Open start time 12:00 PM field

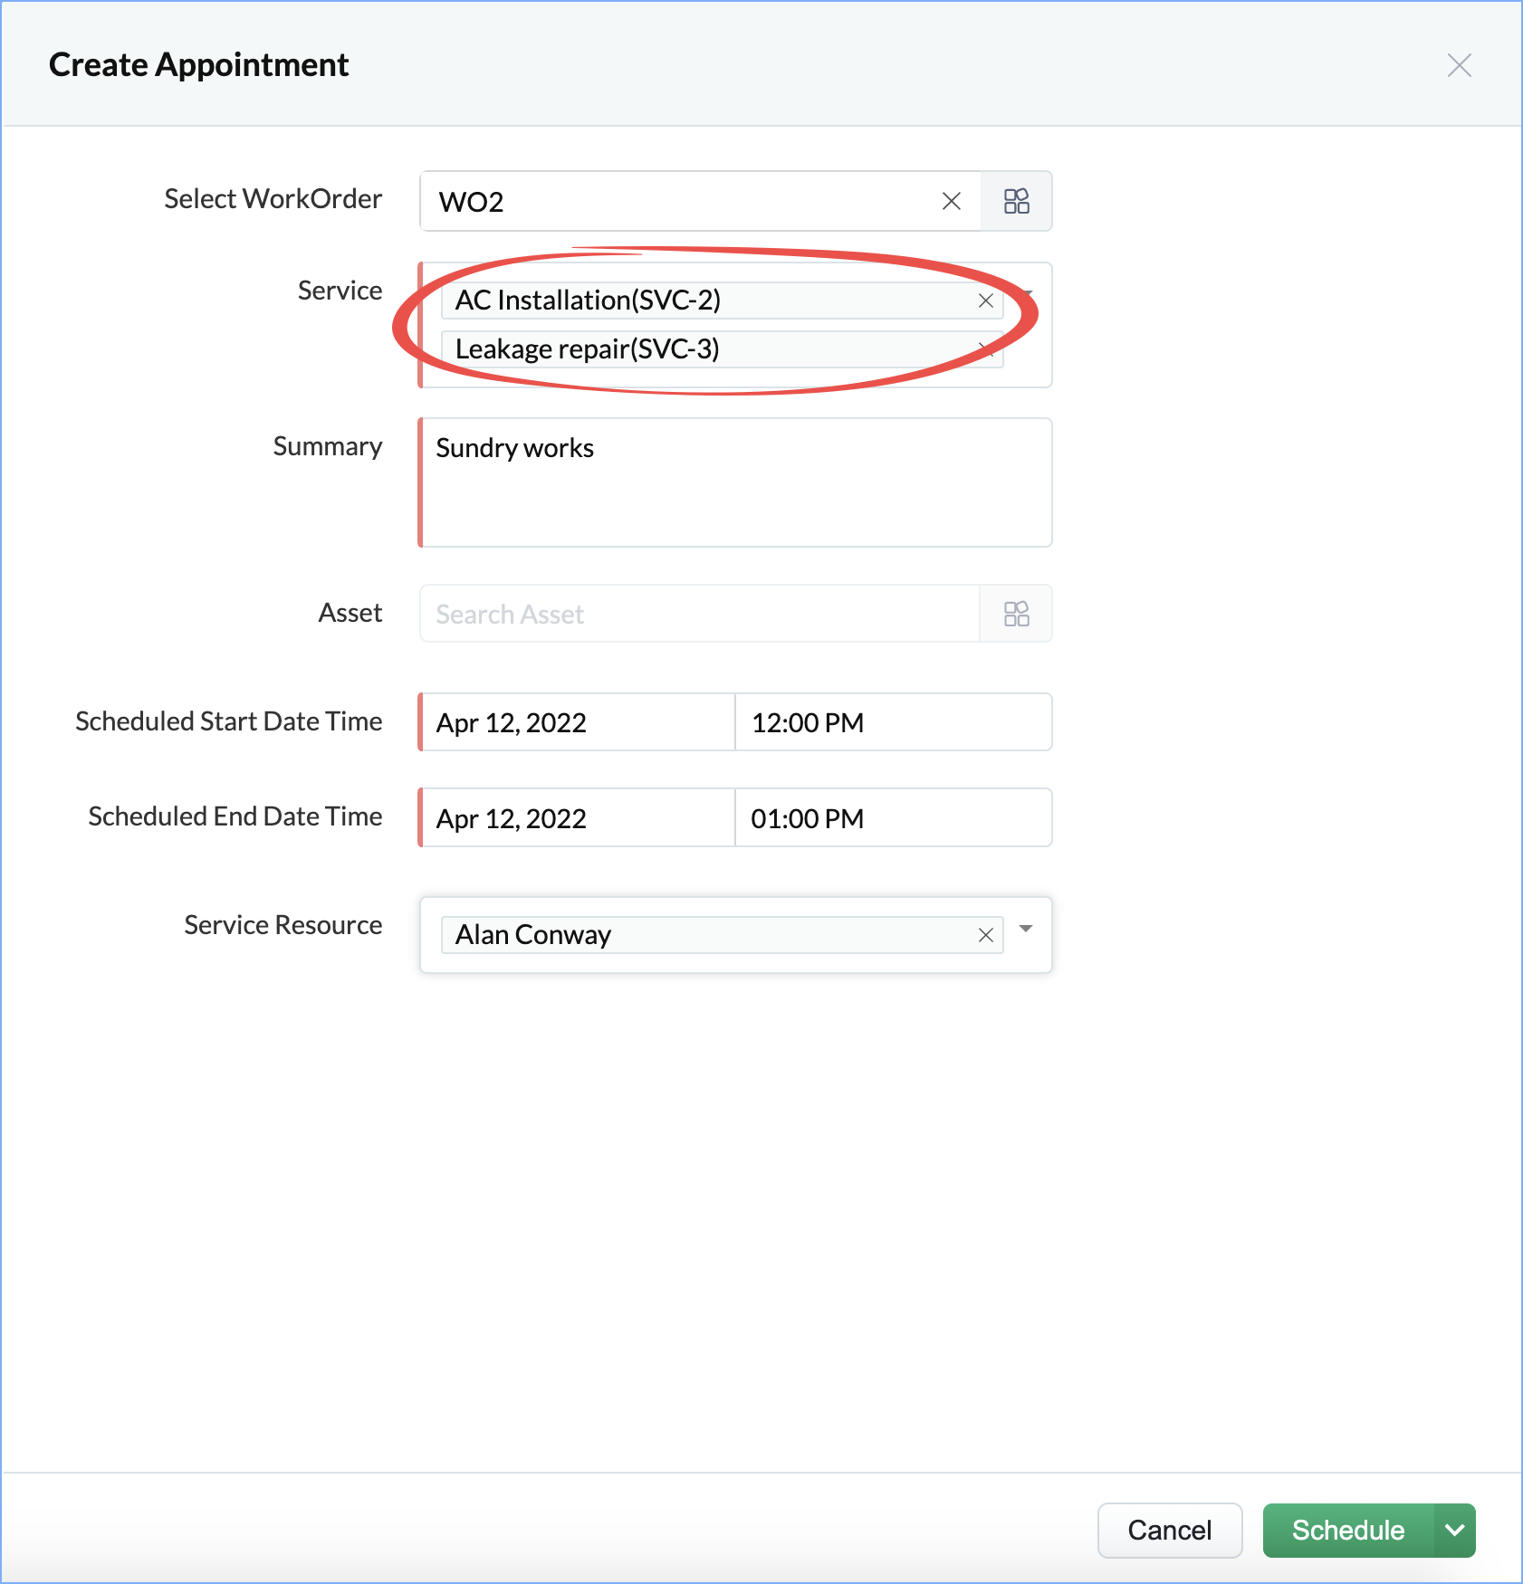(x=893, y=722)
